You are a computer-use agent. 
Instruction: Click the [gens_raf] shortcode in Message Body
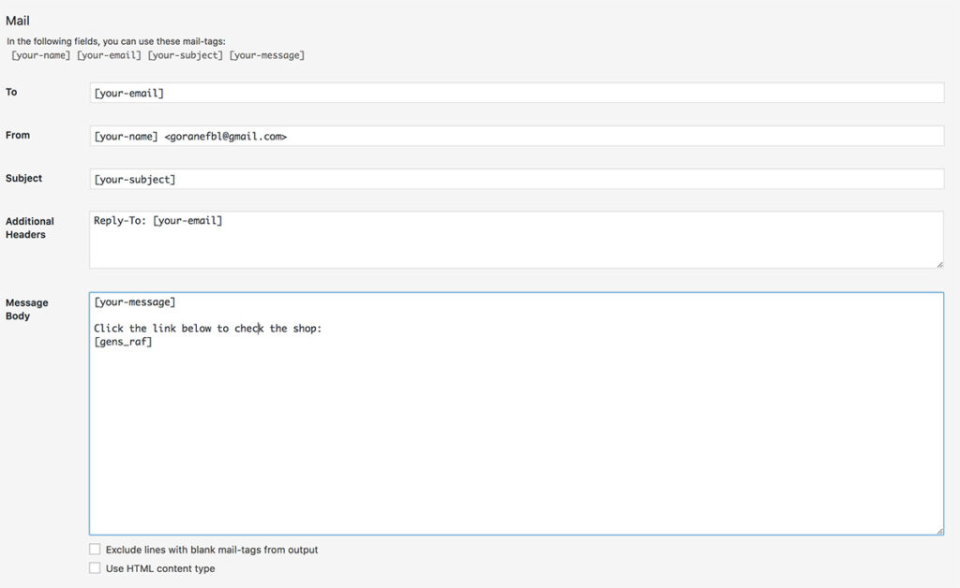tap(122, 342)
